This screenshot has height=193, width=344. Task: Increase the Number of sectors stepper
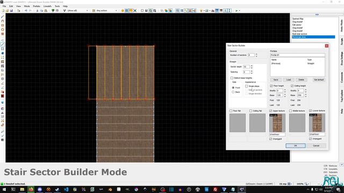(x=256, y=54)
